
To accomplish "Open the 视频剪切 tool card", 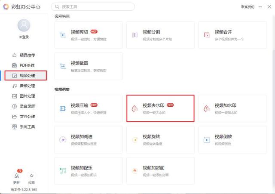I will [89, 35].
